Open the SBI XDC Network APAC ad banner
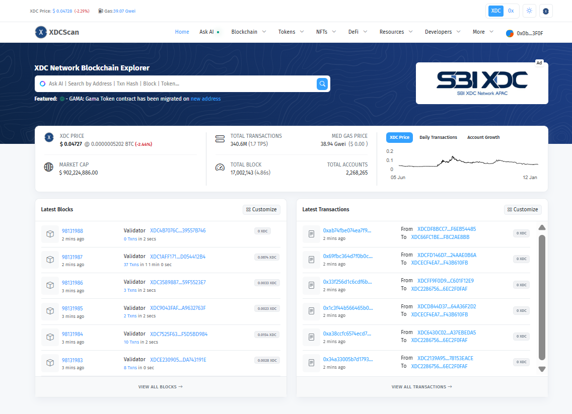The width and height of the screenshot is (572, 414). click(482, 83)
